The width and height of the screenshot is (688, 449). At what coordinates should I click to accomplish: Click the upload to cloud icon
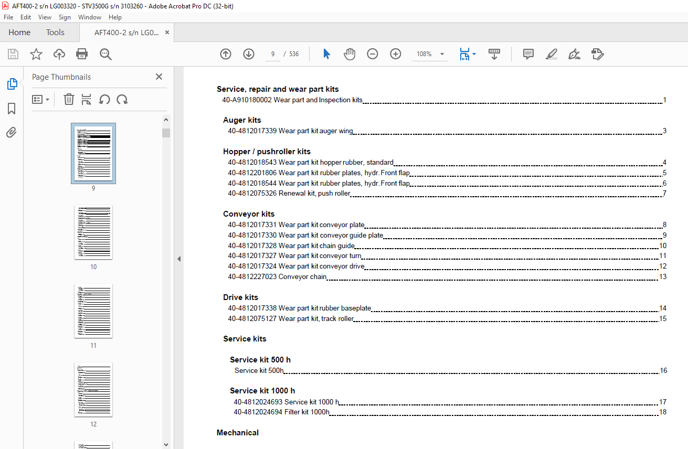click(x=59, y=54)
